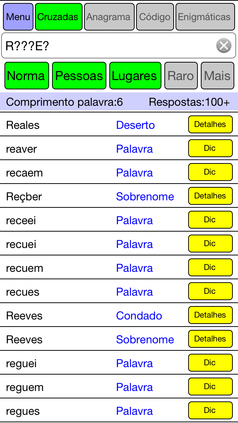Screen dimensions: 238x423
Task: Switch to the Anagrama tab
Action: tap(109, 17)
